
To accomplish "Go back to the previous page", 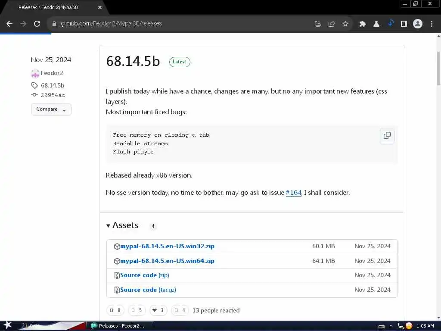I will pyautogui.click(x=9, y=24).
